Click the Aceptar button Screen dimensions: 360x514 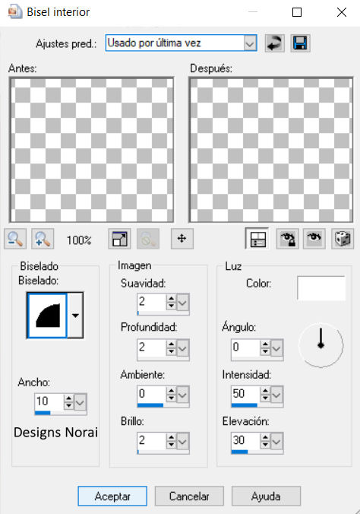tap(112, 496)
